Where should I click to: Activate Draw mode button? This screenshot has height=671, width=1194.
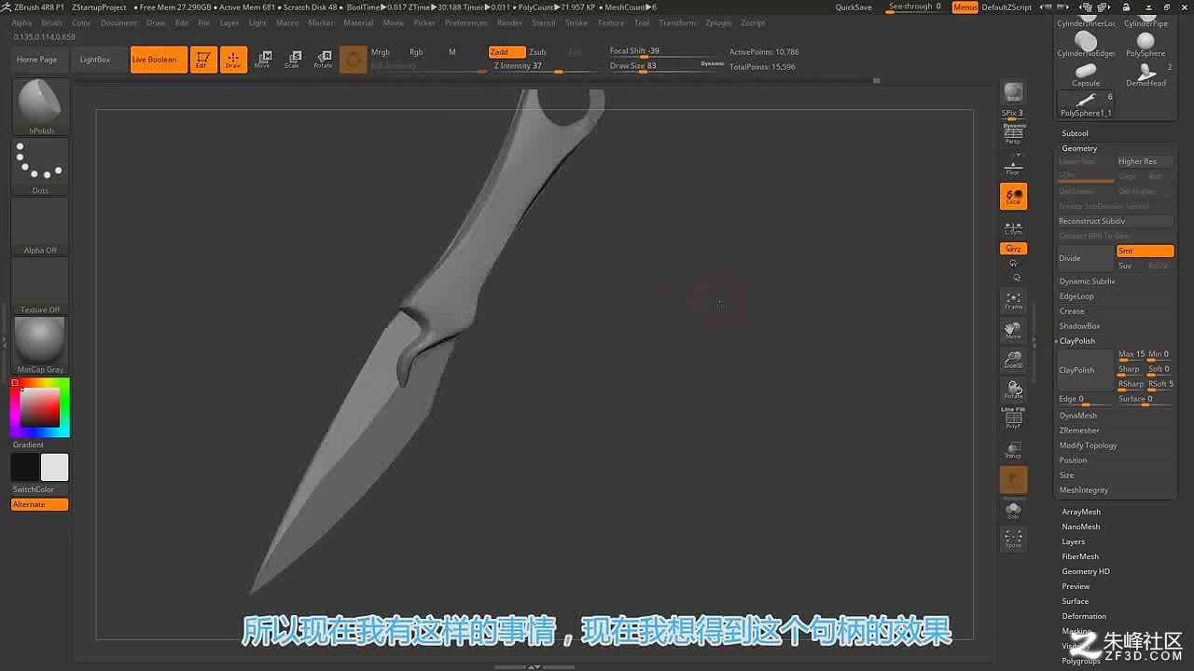[233, 59]
